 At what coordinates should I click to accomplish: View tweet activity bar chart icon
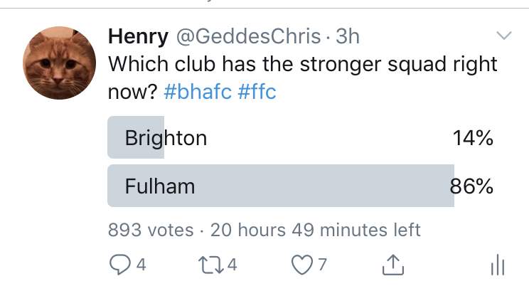click(498, 265)
